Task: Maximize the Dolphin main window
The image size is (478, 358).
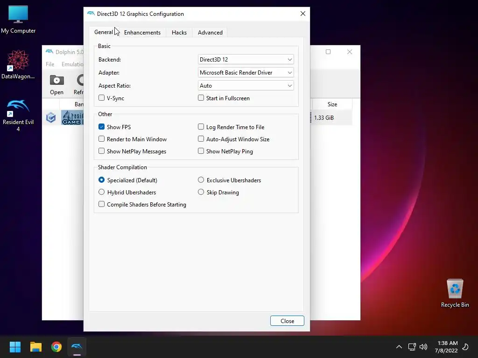Action: coord(328,52)
